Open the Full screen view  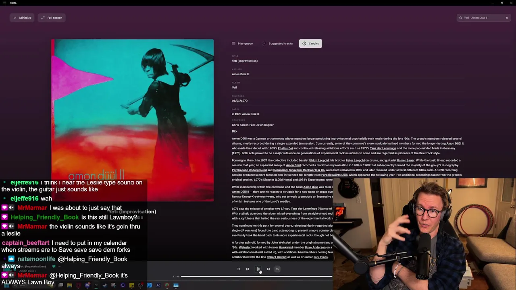pyautogui.click(x=52, y=18)
